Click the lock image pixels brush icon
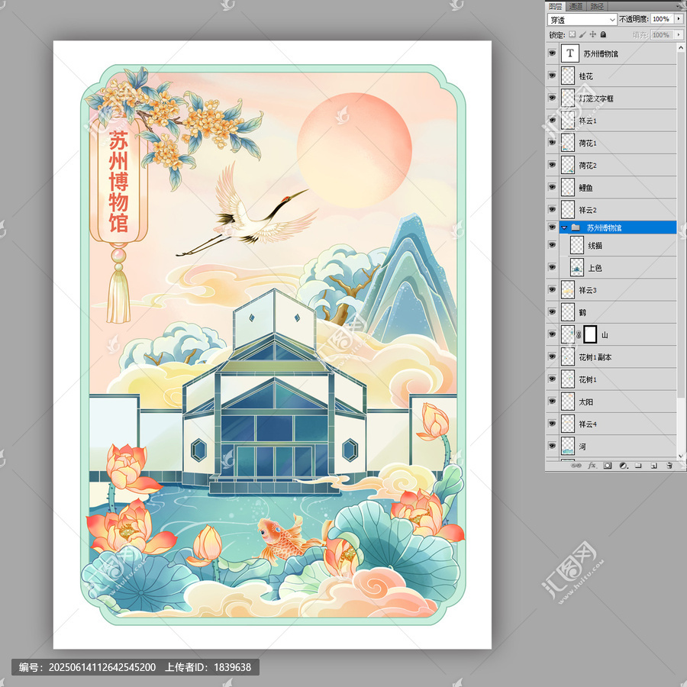The image size is (687, 687). [x=582, y=34]
